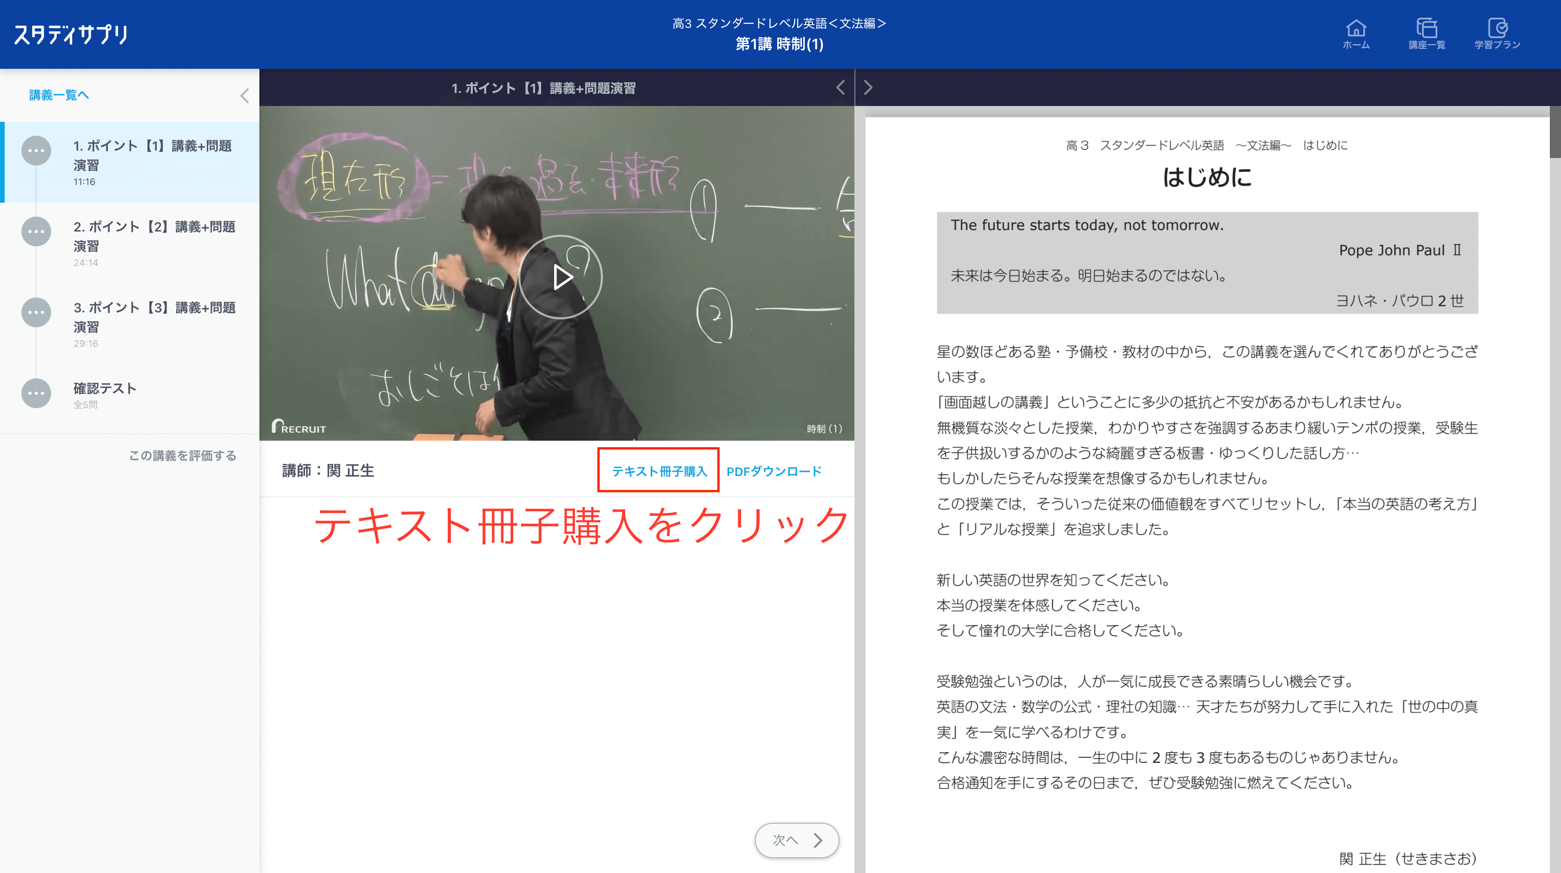Click the 29:16 duration of chapter 3
Viewport: 1561px width, 873px height.
click(x=86, y=344)
